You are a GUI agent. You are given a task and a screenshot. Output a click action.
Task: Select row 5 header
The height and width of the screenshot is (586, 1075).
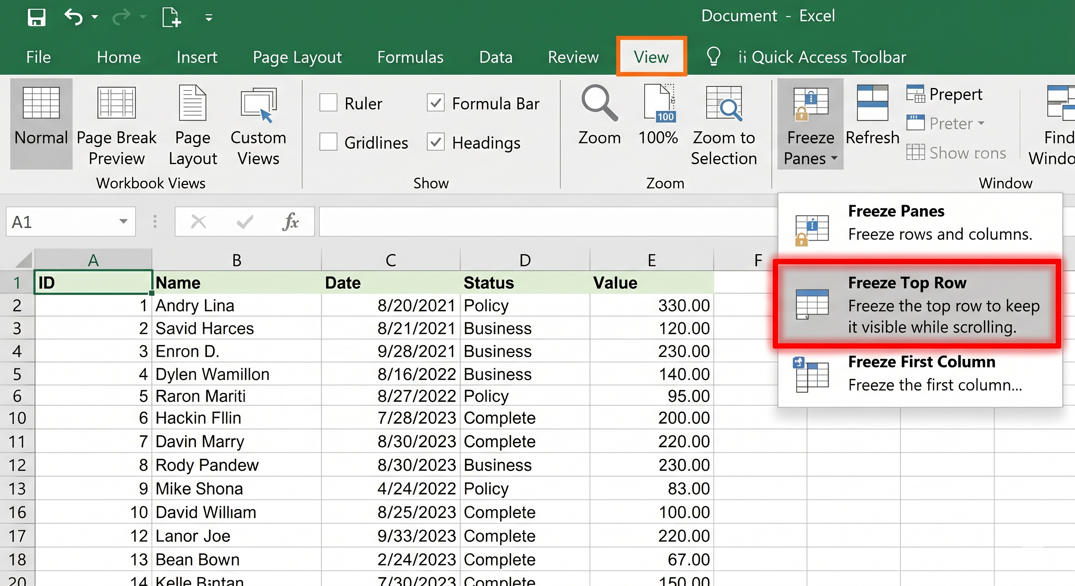point(17,374)
